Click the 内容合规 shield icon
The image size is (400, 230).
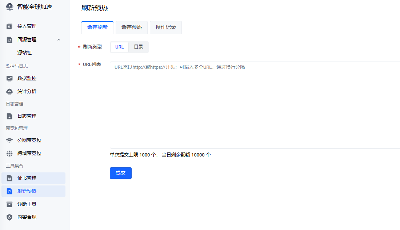[x=9, y=217]
